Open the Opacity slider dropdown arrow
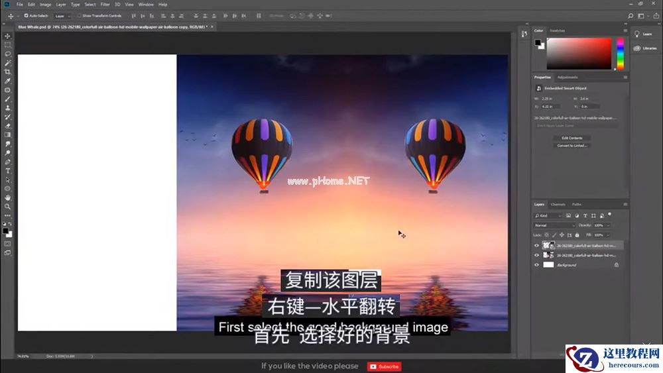Viewport: 663px width, 373px height. point(608,225)
